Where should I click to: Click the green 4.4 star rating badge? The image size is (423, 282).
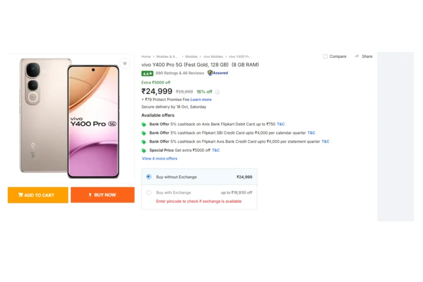[x=147, y=73]
